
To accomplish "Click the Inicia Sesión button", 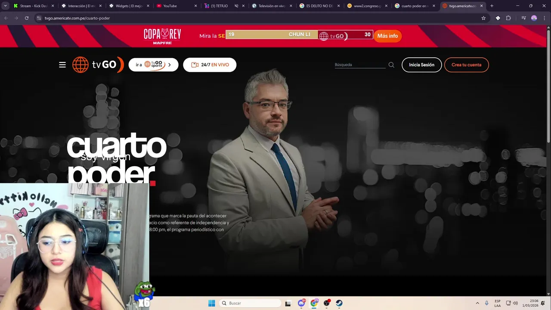I will coord(421,65).
